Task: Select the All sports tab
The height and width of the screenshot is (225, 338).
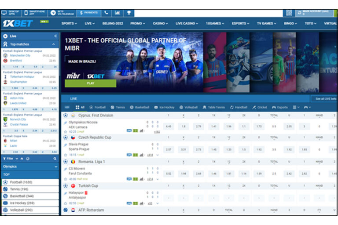Action: click(x=80, y=107)
